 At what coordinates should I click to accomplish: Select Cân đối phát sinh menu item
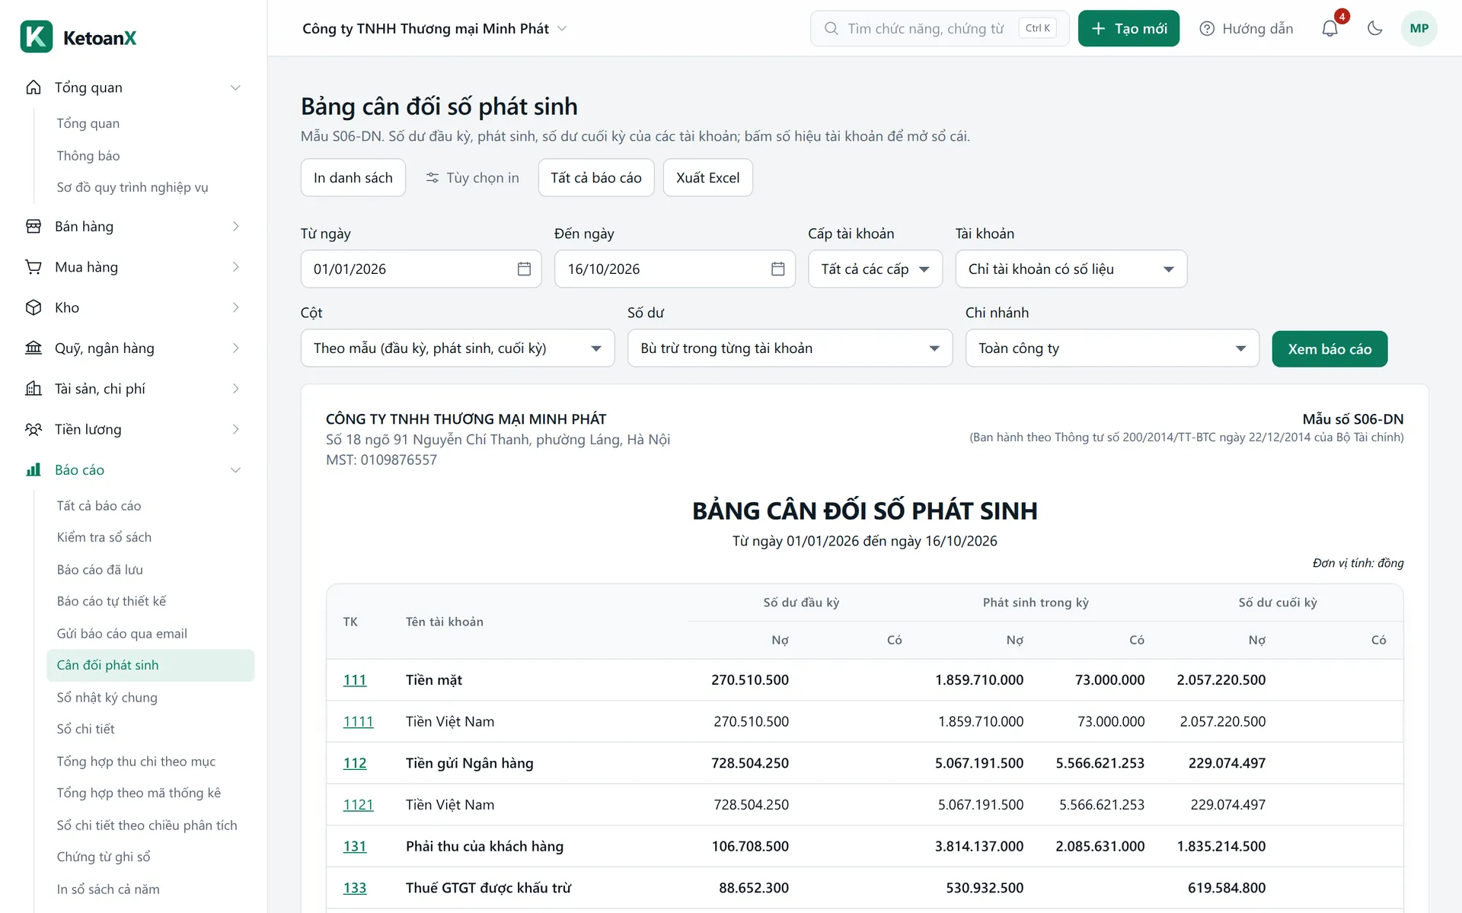click(150, 665)
